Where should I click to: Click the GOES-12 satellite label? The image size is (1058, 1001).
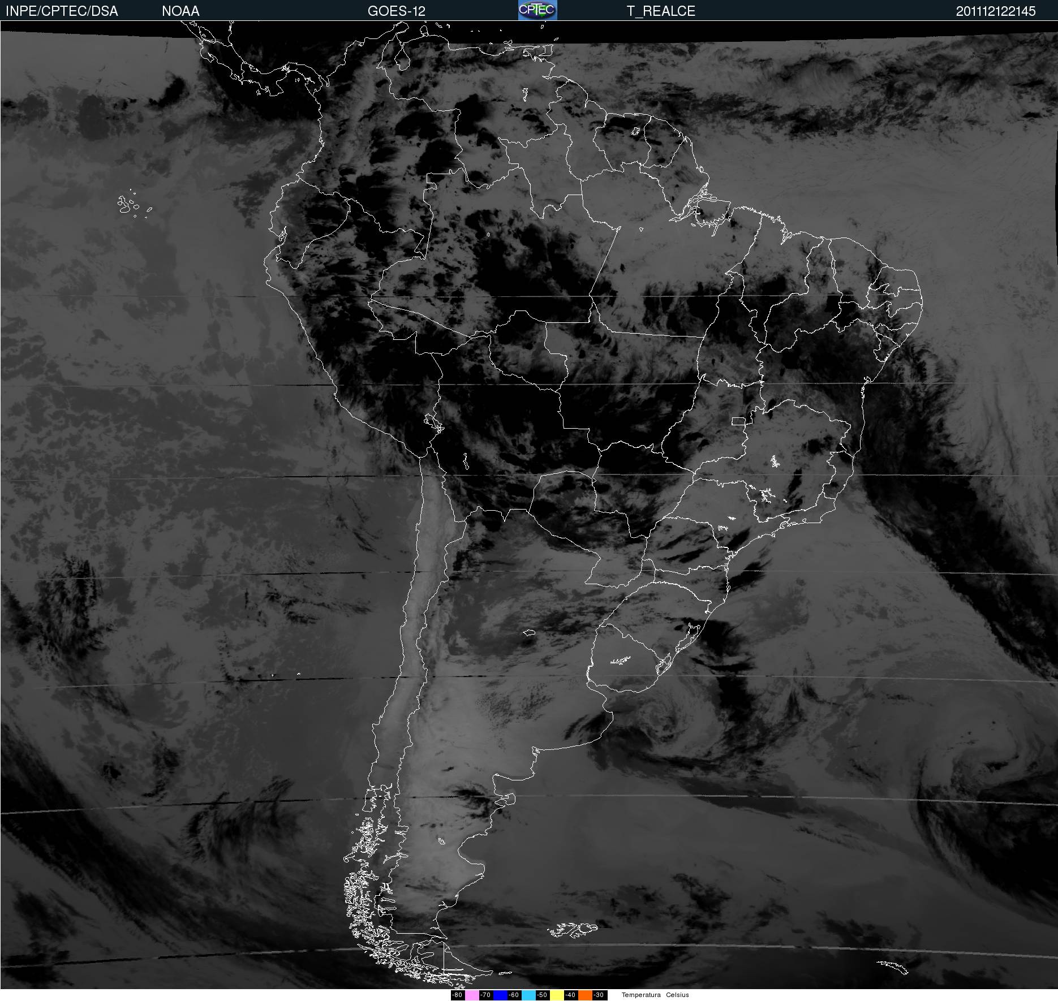point(397,11)
